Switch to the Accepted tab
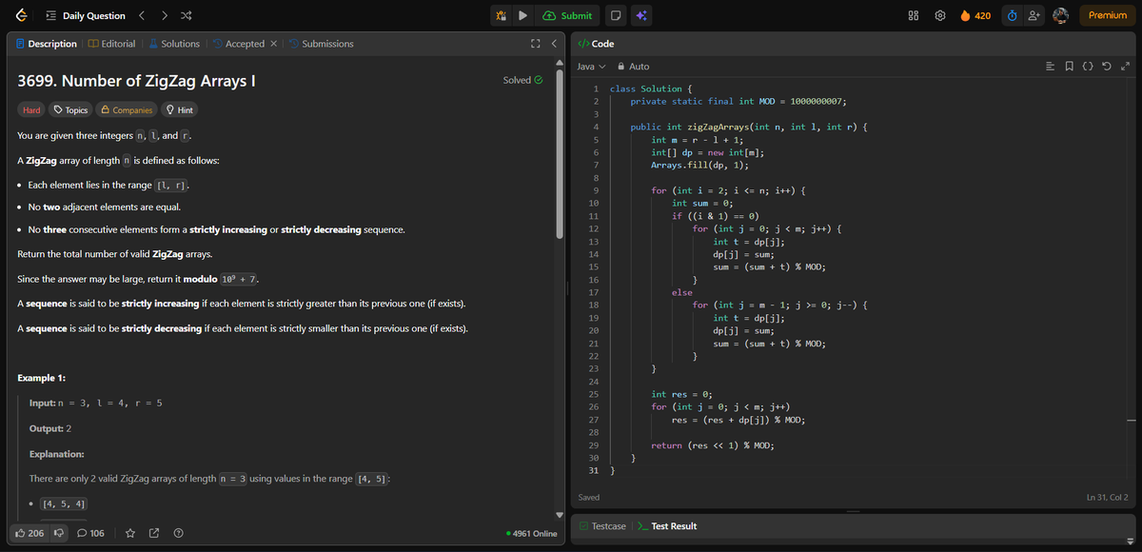1142x552 pixels. pos(238,44)
